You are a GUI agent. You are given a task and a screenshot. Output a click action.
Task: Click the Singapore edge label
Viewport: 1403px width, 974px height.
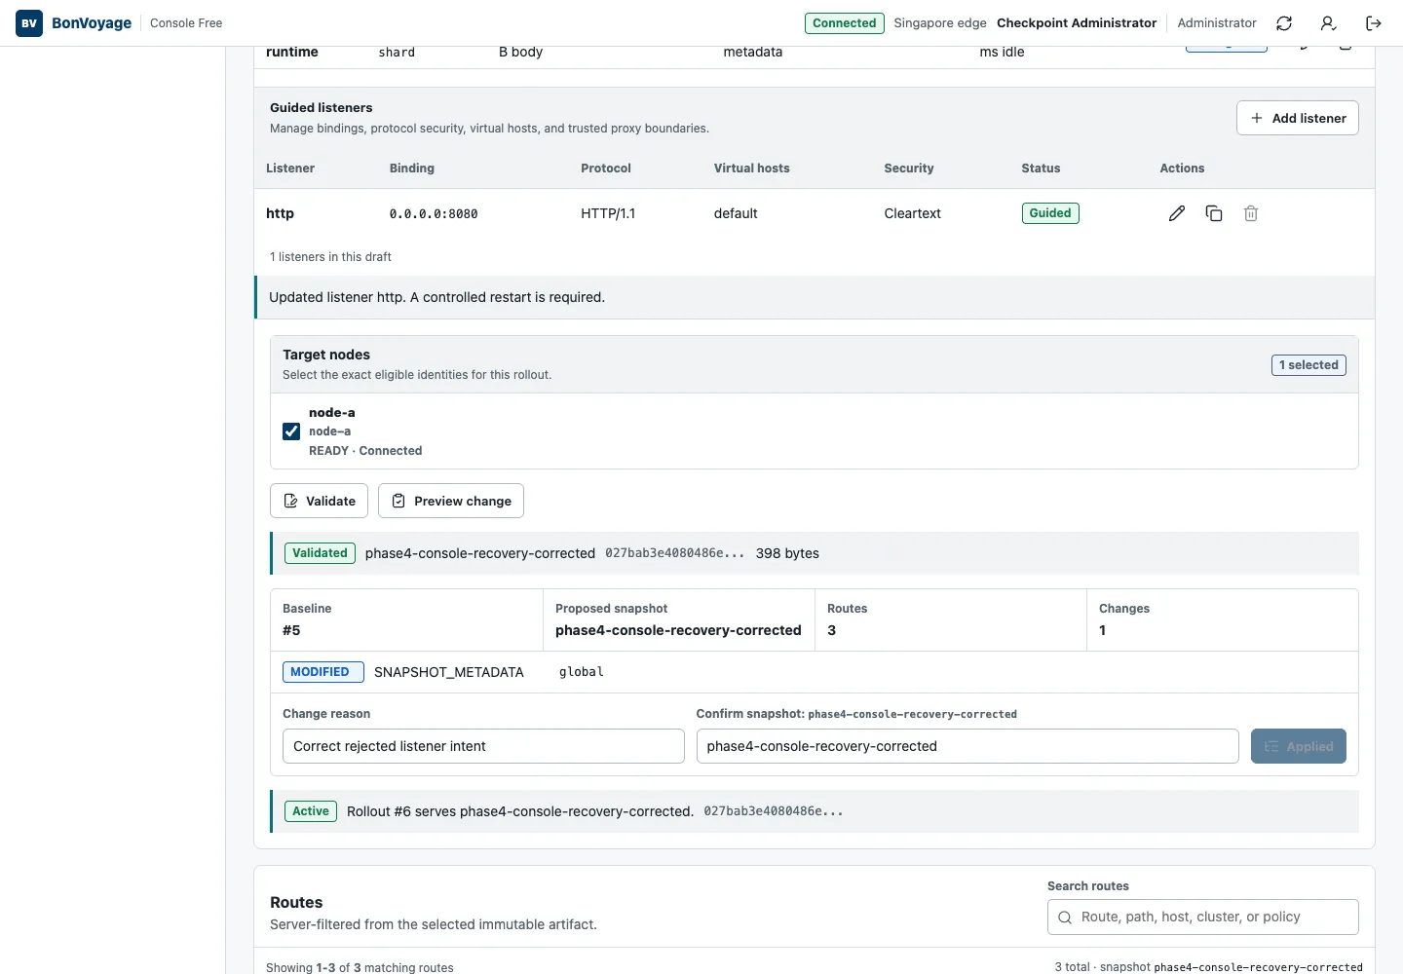click(x=940, y=23)
